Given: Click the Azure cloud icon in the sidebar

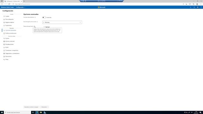Looking at the screenshot, I should pyautogui.click(x=4, y=47).
